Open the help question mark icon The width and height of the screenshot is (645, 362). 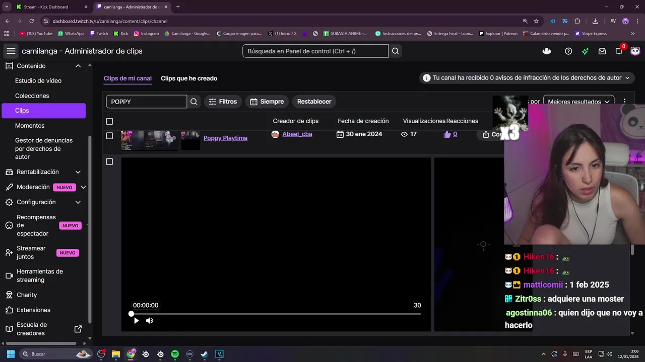click(x=568, y=51)
